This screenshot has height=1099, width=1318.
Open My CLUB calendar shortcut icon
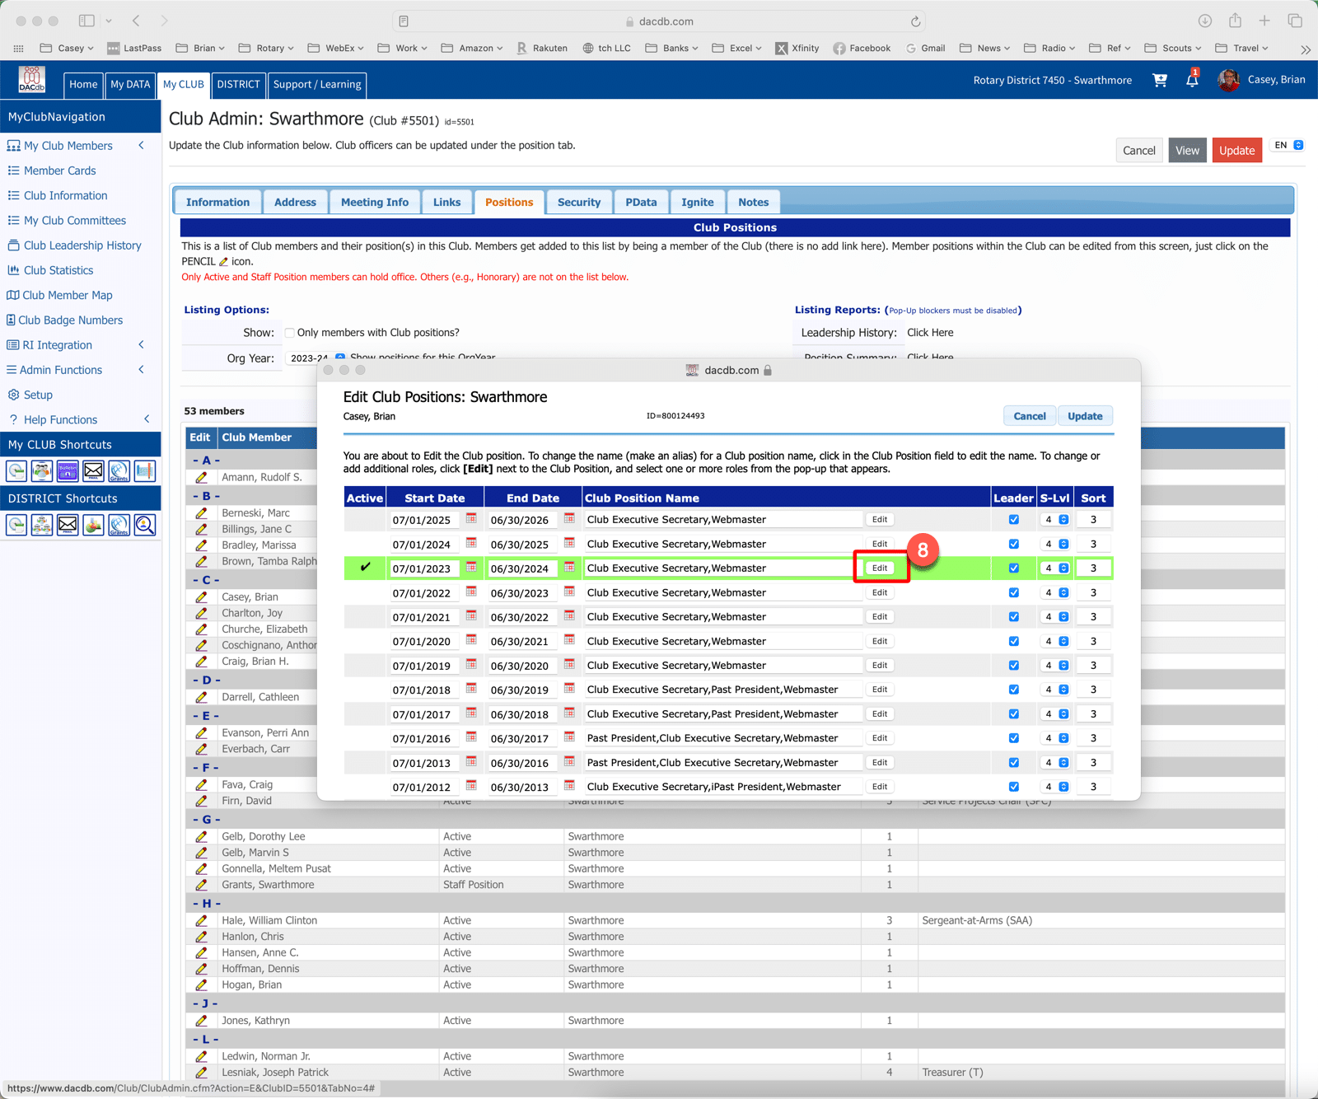click(x=16, y=471)
